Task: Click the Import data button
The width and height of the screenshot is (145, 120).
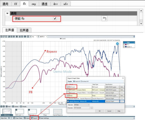Action: [x=27, y=118]
